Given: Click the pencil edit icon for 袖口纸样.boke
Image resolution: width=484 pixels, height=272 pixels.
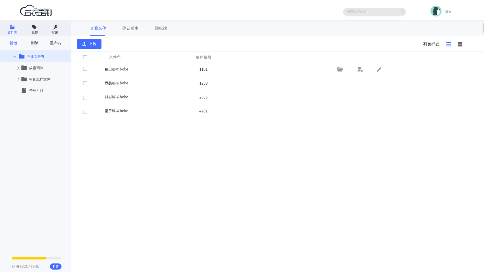Looking at the screenshot, I should point(379,70).
